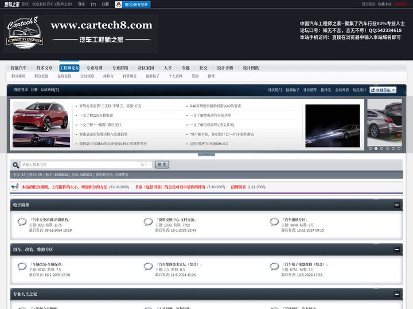Image resolution: width=413 pixels, height=309 pixels.
Task: Open the 人才 nav tab
Action: point(167,68)
